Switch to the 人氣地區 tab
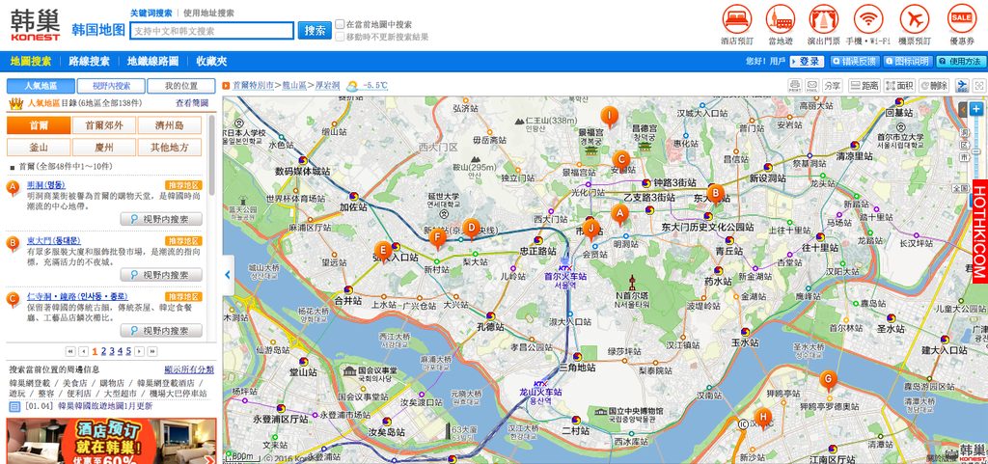 point(41,86)
